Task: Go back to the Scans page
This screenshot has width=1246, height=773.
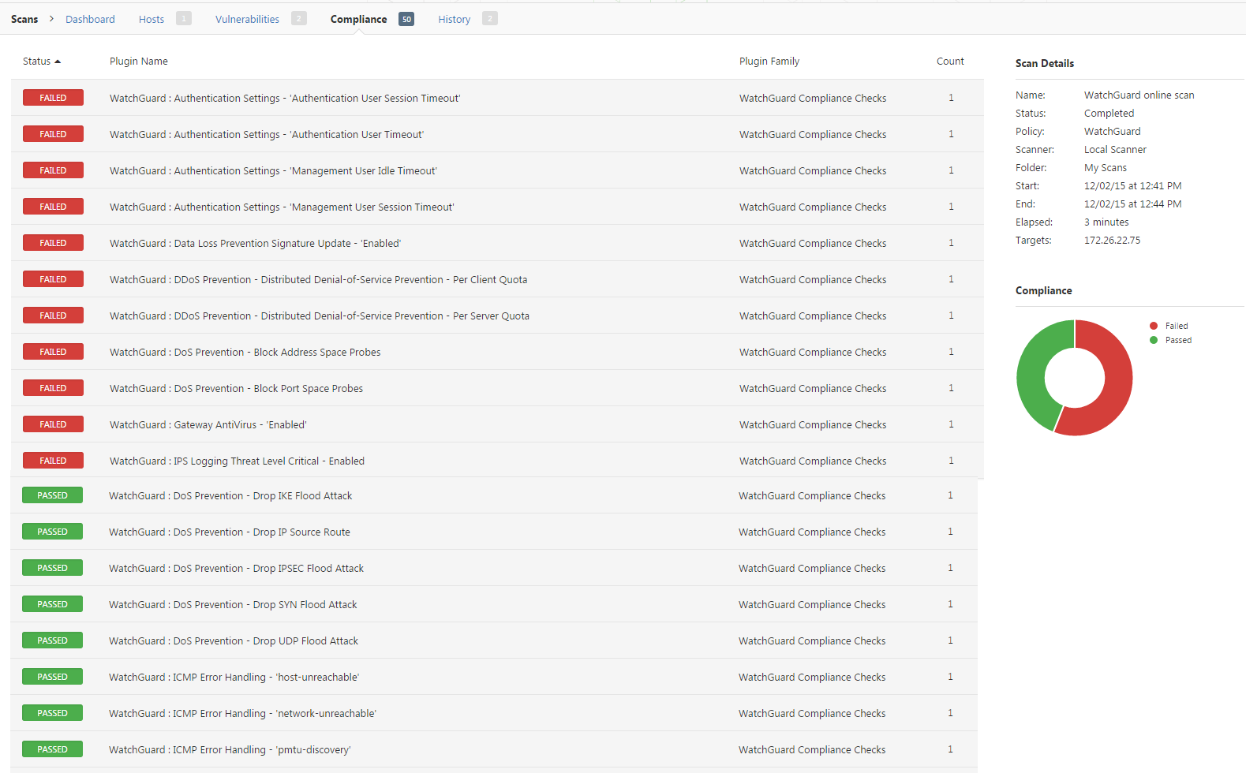Action: (x=24, y=19)
